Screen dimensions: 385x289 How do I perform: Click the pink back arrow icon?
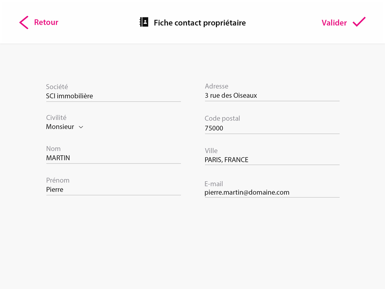tap(24, 23)
